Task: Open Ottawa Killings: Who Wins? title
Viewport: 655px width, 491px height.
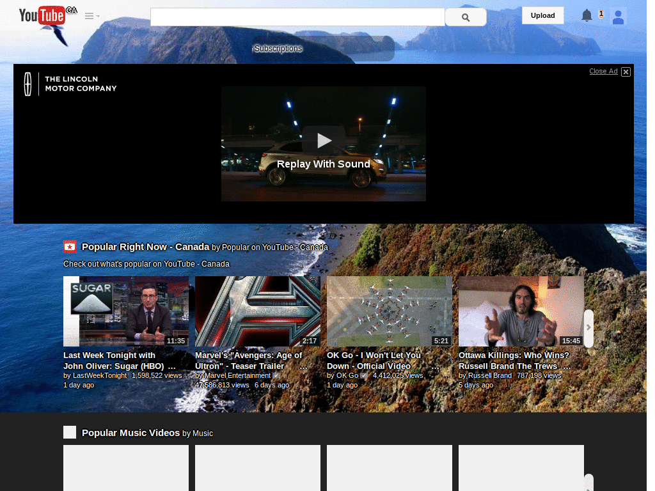Action: coord(514,361)
